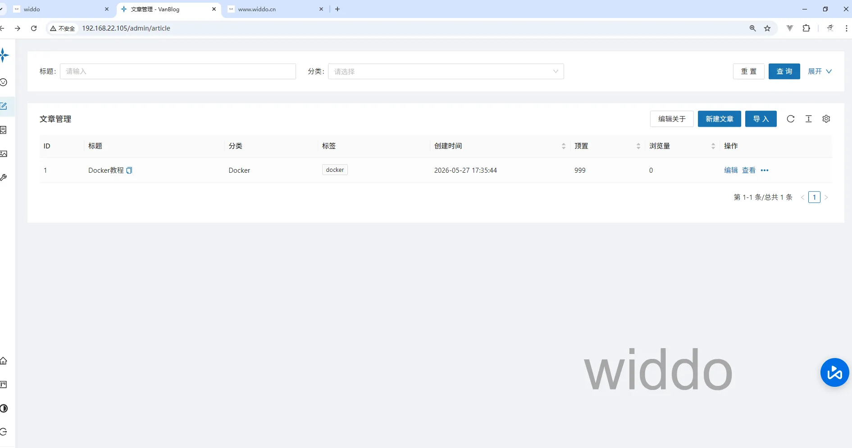Screen dimensions: 852x448
Task: Click pagination page 1
Action: click(814, 197)
